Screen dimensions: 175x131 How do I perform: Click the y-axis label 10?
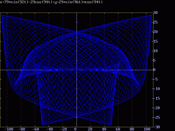pos(155,51)
